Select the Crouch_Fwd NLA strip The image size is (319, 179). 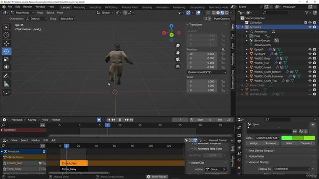[74, 163]
